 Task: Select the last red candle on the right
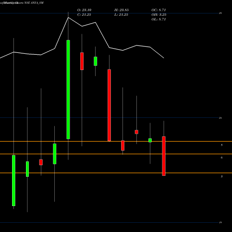pos(164,156)
